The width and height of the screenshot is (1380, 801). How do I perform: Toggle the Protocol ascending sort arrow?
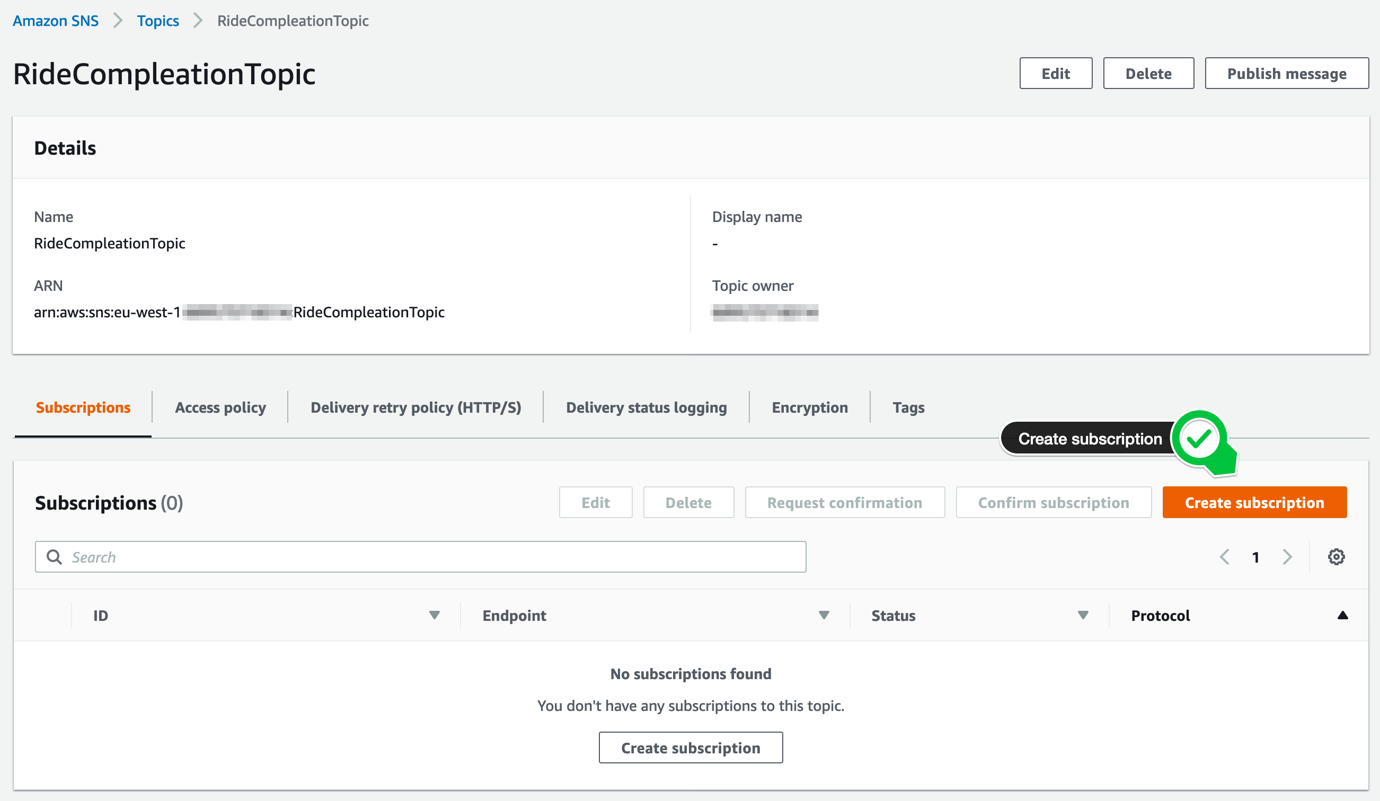pyautogui.click(x=1342, y=616)
